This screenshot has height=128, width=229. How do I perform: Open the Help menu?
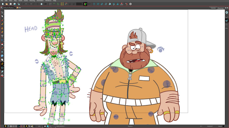tap(55, 1)
